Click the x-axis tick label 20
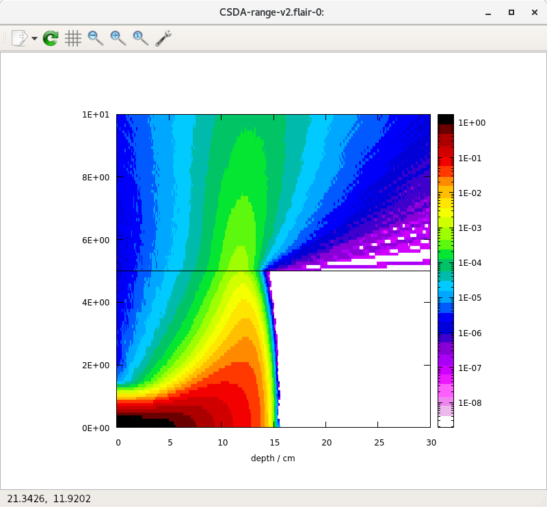Viewport: 547px width, 507px height. (327, 443)
